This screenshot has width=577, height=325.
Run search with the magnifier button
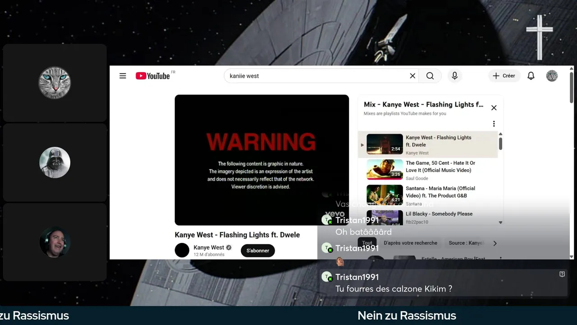point(430,76)
